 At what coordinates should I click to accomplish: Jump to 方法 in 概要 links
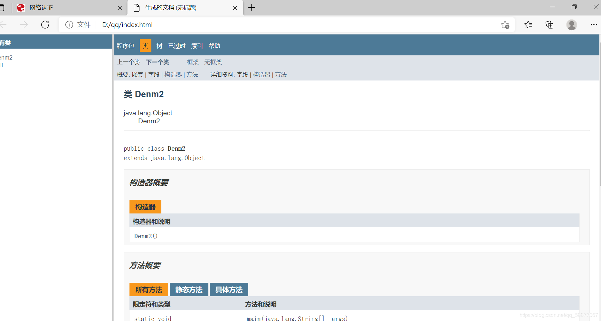coord(192,75)
